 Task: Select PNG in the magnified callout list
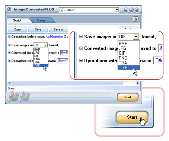coord(129,58)
